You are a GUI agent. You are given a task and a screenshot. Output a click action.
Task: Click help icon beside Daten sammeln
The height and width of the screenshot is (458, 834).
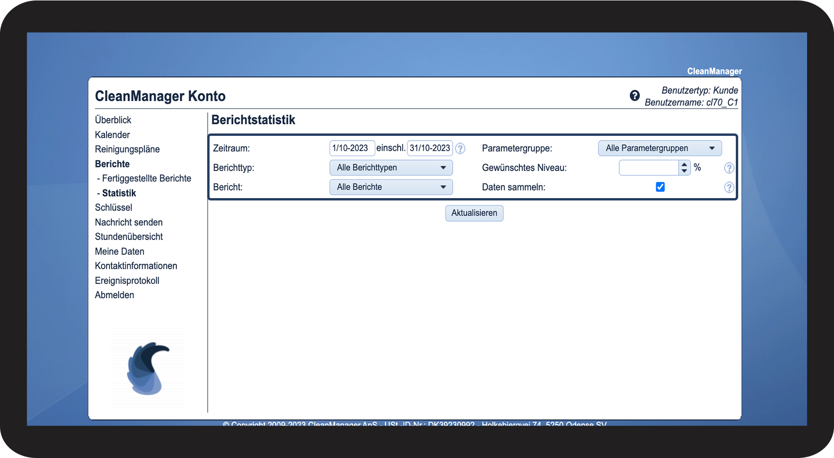(x=729, y=188)
